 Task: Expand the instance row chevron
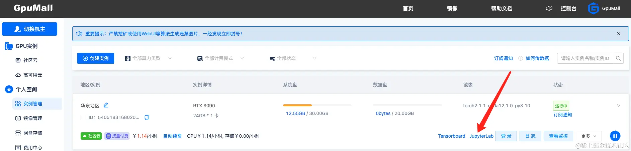[618, 105]
